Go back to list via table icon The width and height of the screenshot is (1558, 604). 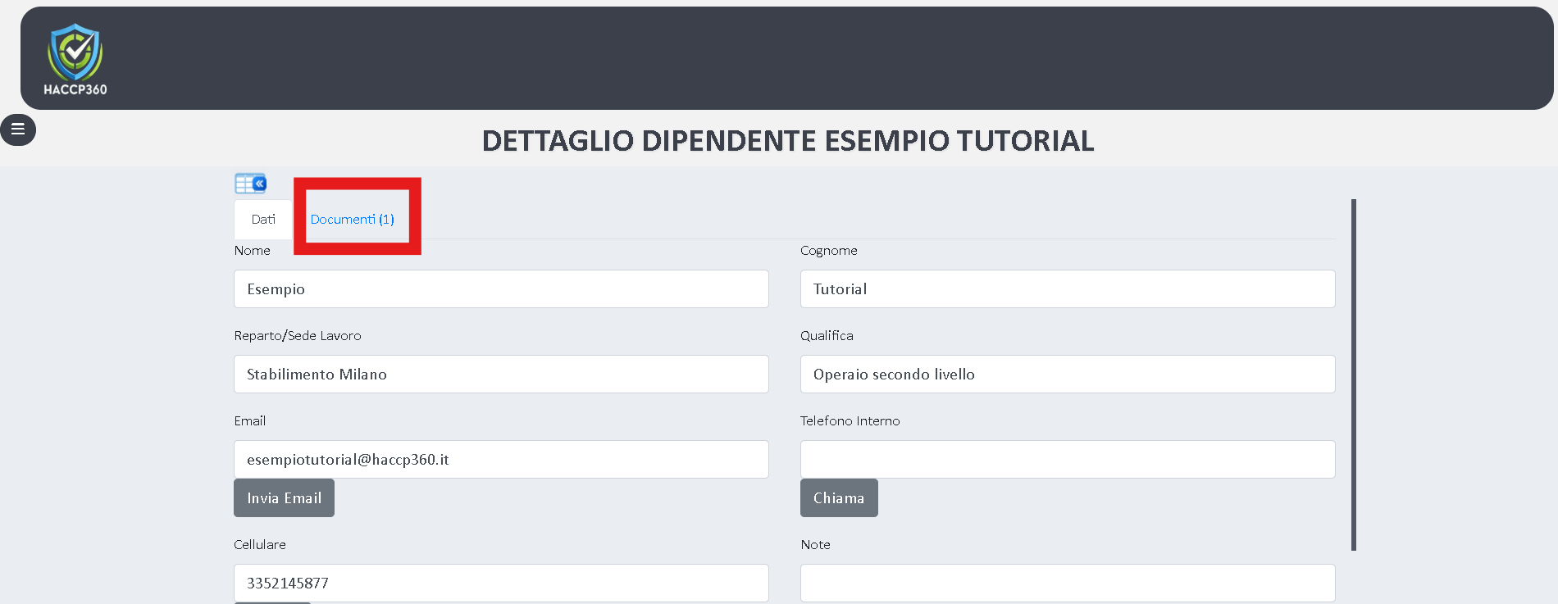(250, 184)
